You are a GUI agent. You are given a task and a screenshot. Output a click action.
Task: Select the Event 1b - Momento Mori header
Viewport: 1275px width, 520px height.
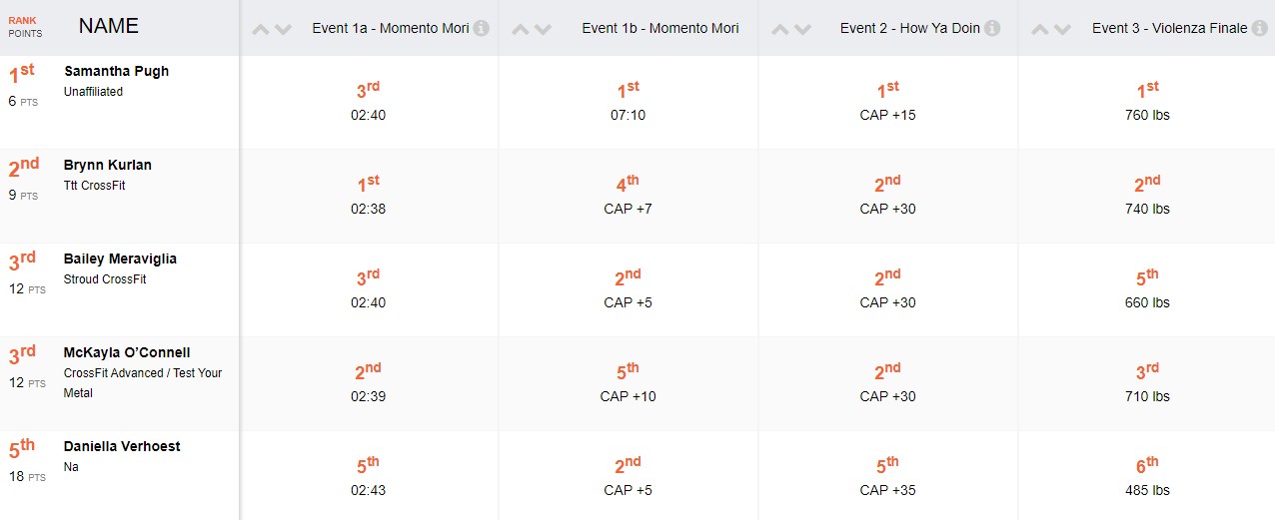pos(659,29)
